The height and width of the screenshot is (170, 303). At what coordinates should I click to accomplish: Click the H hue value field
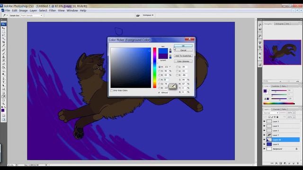pos(166,67)
